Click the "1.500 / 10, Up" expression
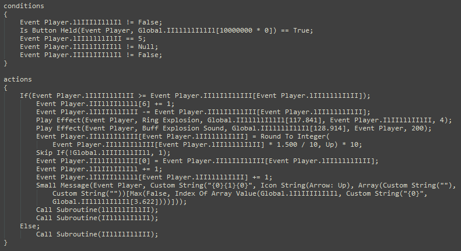Viewport: 461px width, 251px height. click(x=305, y=145)
